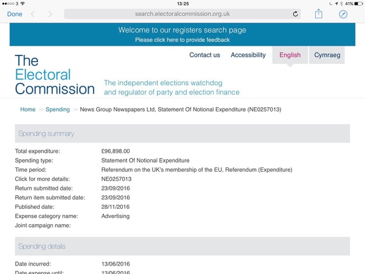
Task: Select the English language tab
Action: [x=290, y=55]
